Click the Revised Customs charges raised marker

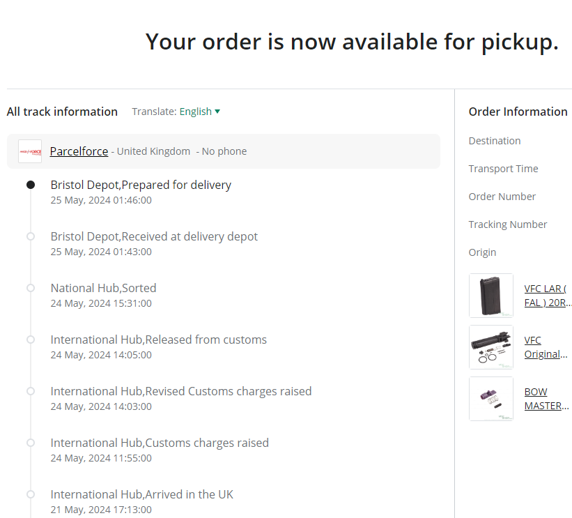(x=30, y=391)
